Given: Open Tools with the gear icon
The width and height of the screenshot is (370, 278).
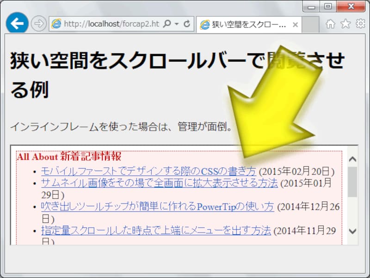Looking at the screenshot, I should coord(360,24).
